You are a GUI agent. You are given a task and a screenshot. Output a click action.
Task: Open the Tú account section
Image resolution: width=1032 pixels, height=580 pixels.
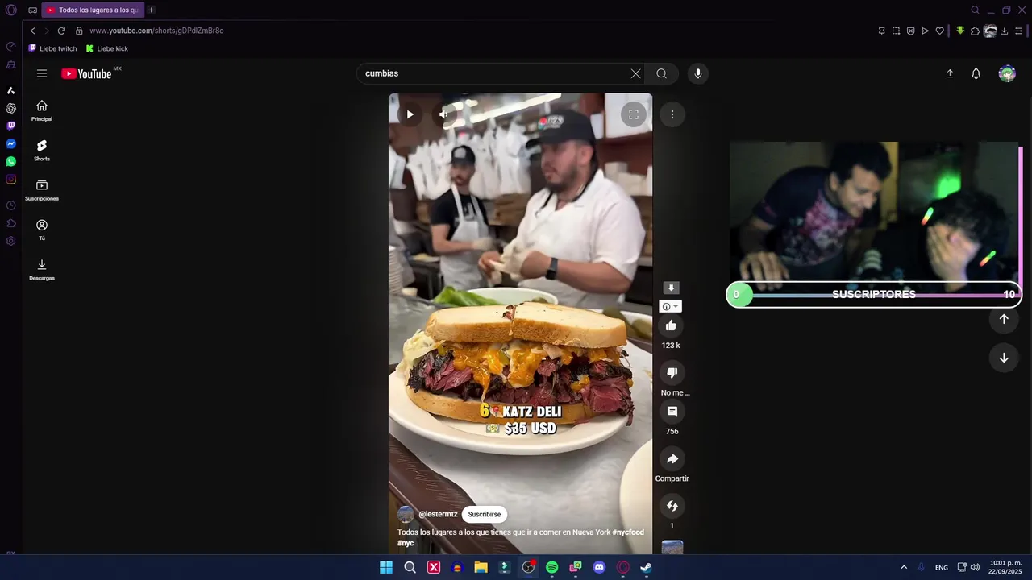(42, 230)
